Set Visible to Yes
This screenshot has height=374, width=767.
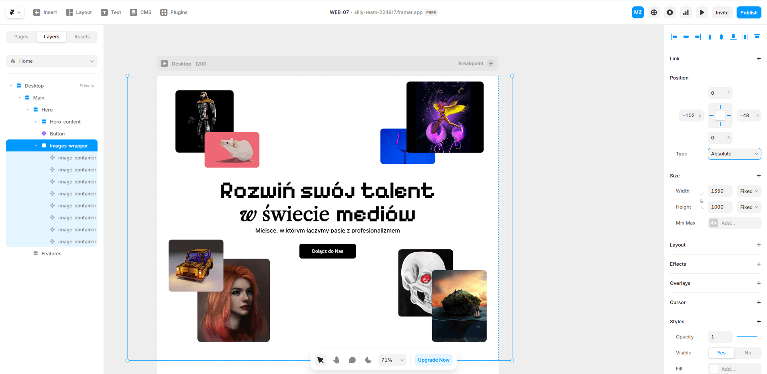(721, 353)
